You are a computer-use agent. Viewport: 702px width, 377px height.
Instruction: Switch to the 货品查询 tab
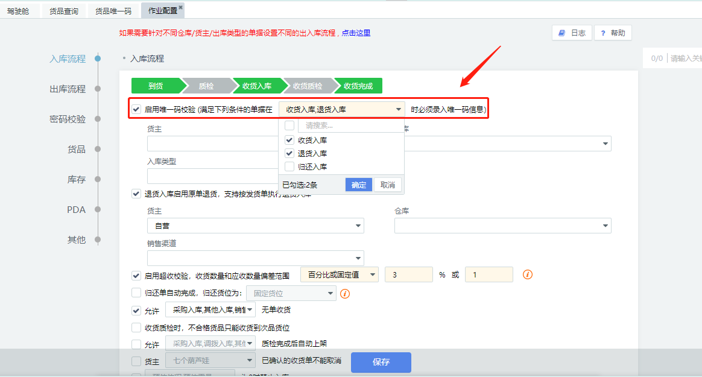tap(63, 11)
